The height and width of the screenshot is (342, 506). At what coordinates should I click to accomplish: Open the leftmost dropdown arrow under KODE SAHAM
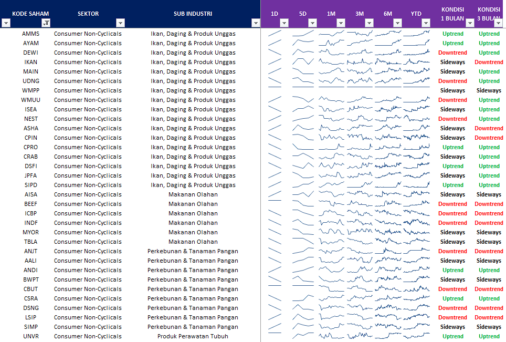coord(6,23)
